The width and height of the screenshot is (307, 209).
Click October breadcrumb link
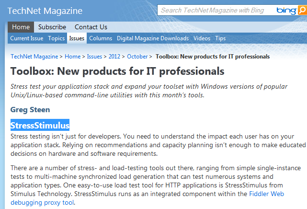click(x=137, y=57)
